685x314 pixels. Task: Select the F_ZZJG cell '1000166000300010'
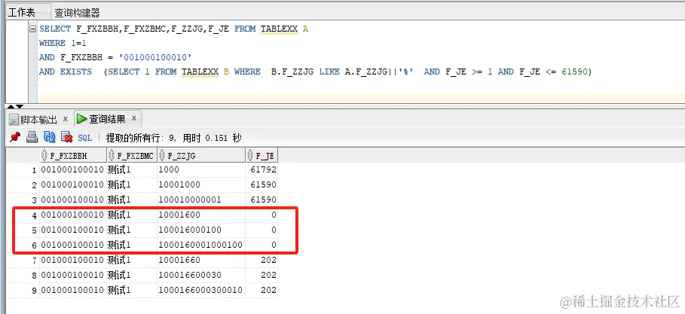pyautogui.click(x=201, y=290)
